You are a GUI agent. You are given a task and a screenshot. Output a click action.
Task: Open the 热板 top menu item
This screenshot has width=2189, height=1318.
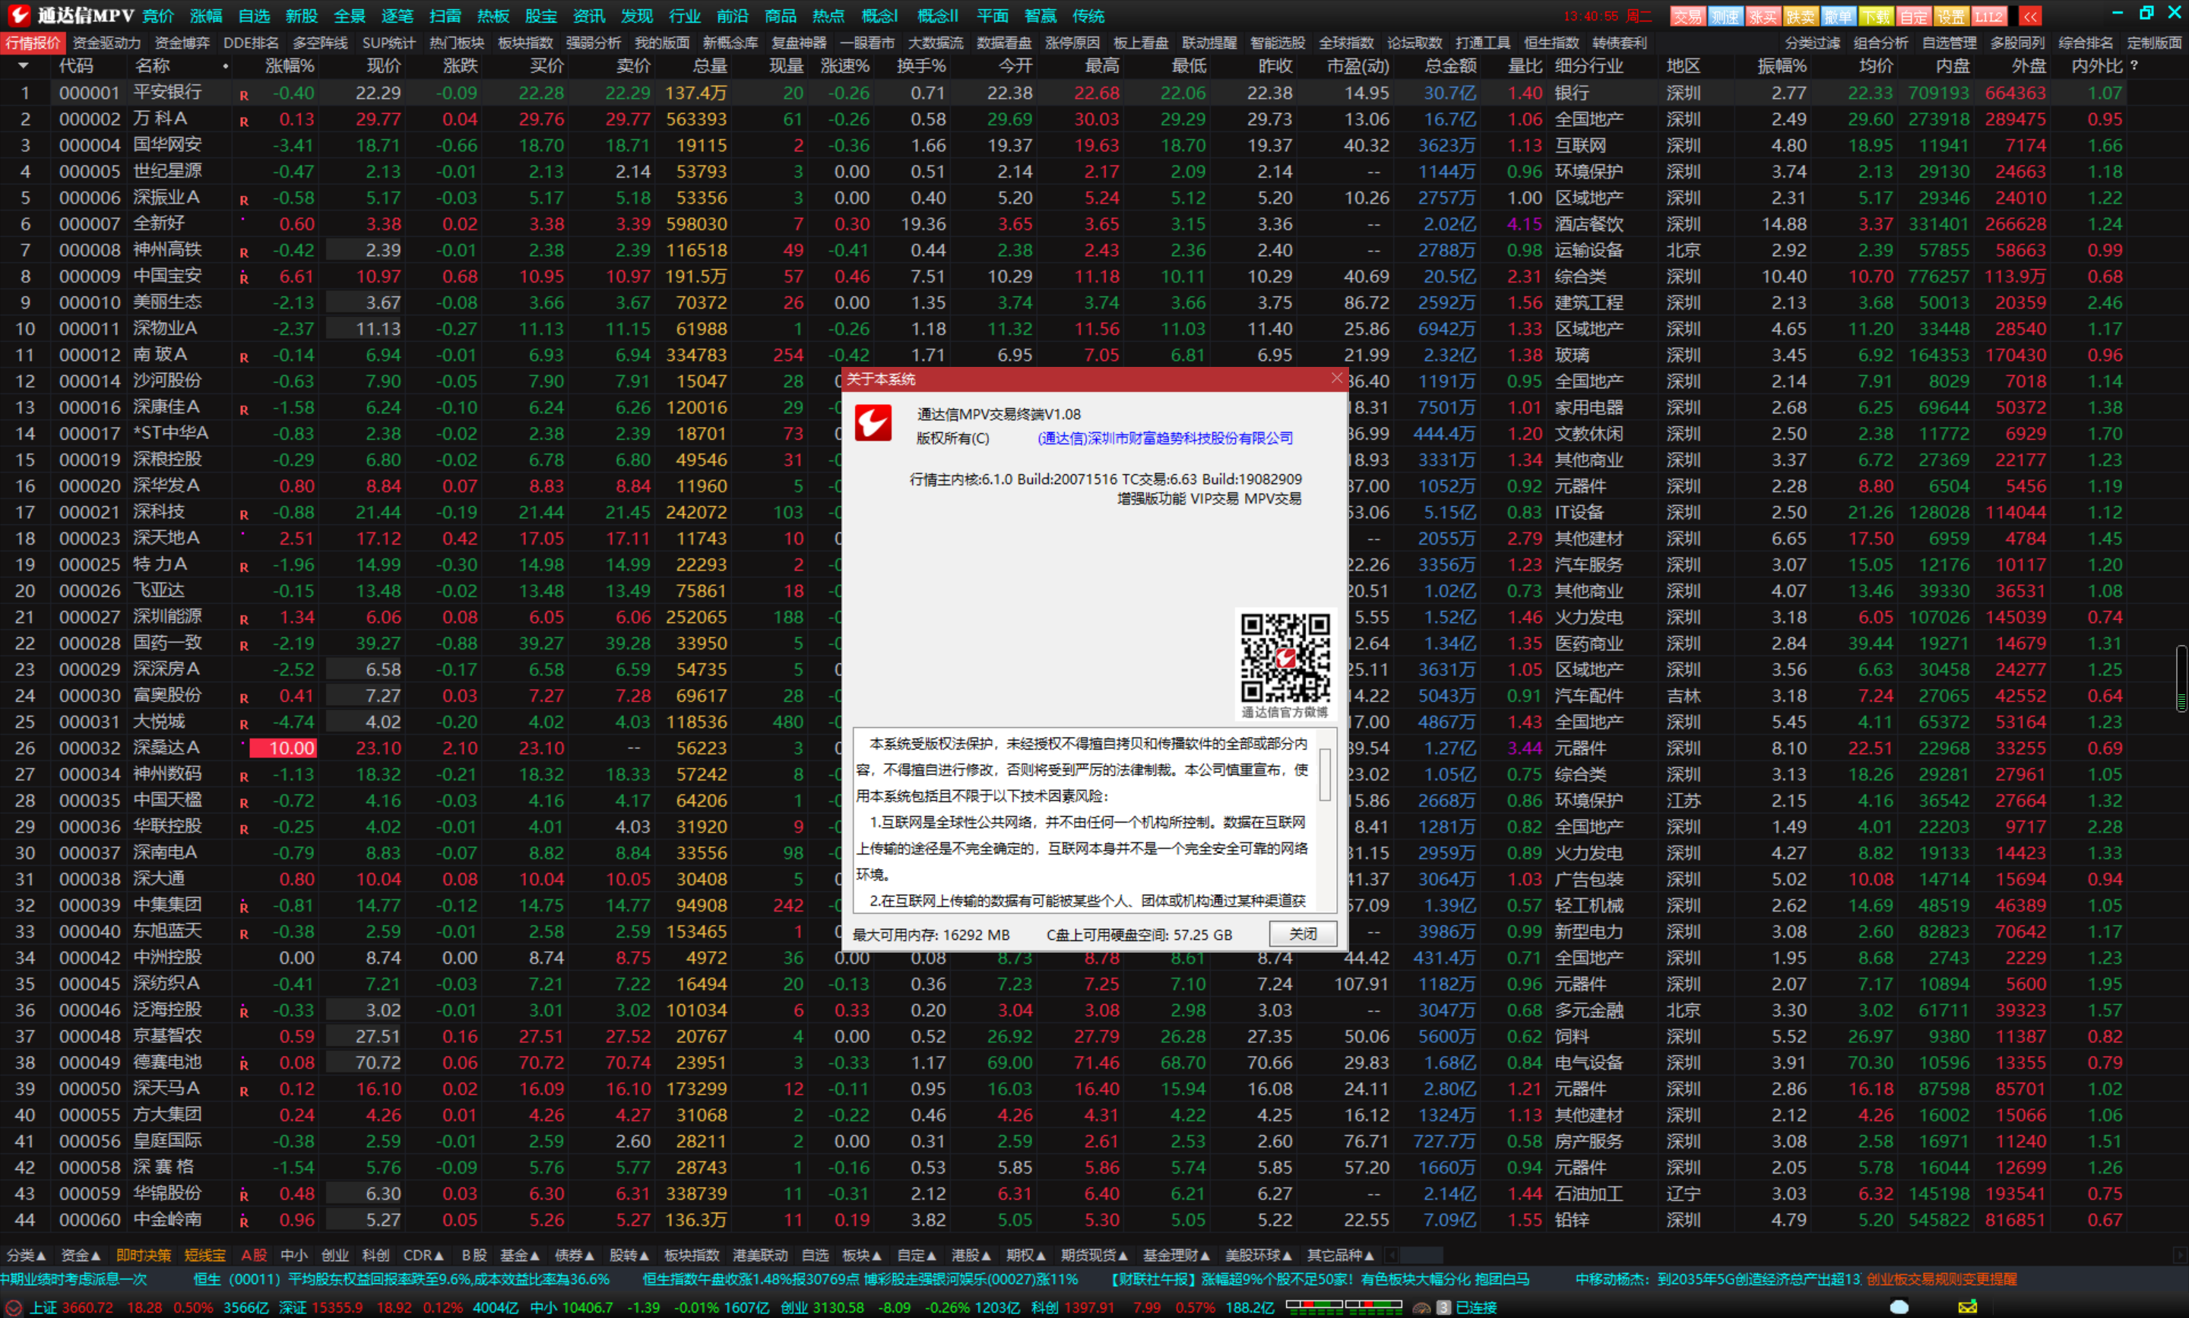coord(493,16)
